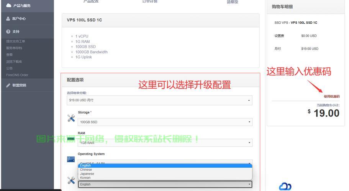Click the memory chip icon next to RAM
The height and width of the screenshot is (191, 349).
(71, 139)
